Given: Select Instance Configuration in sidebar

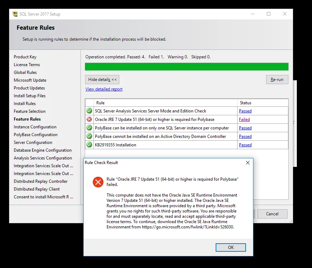Looking at the screenshot, I should coord(35,127).
